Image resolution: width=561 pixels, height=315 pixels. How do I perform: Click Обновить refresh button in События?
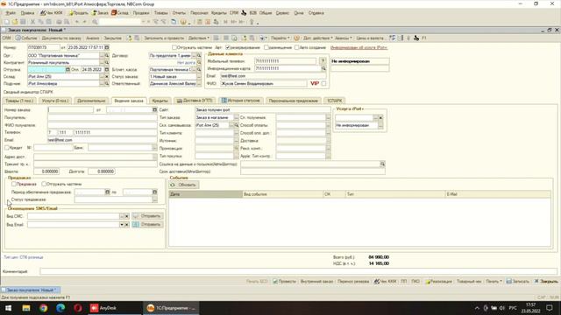184,185
